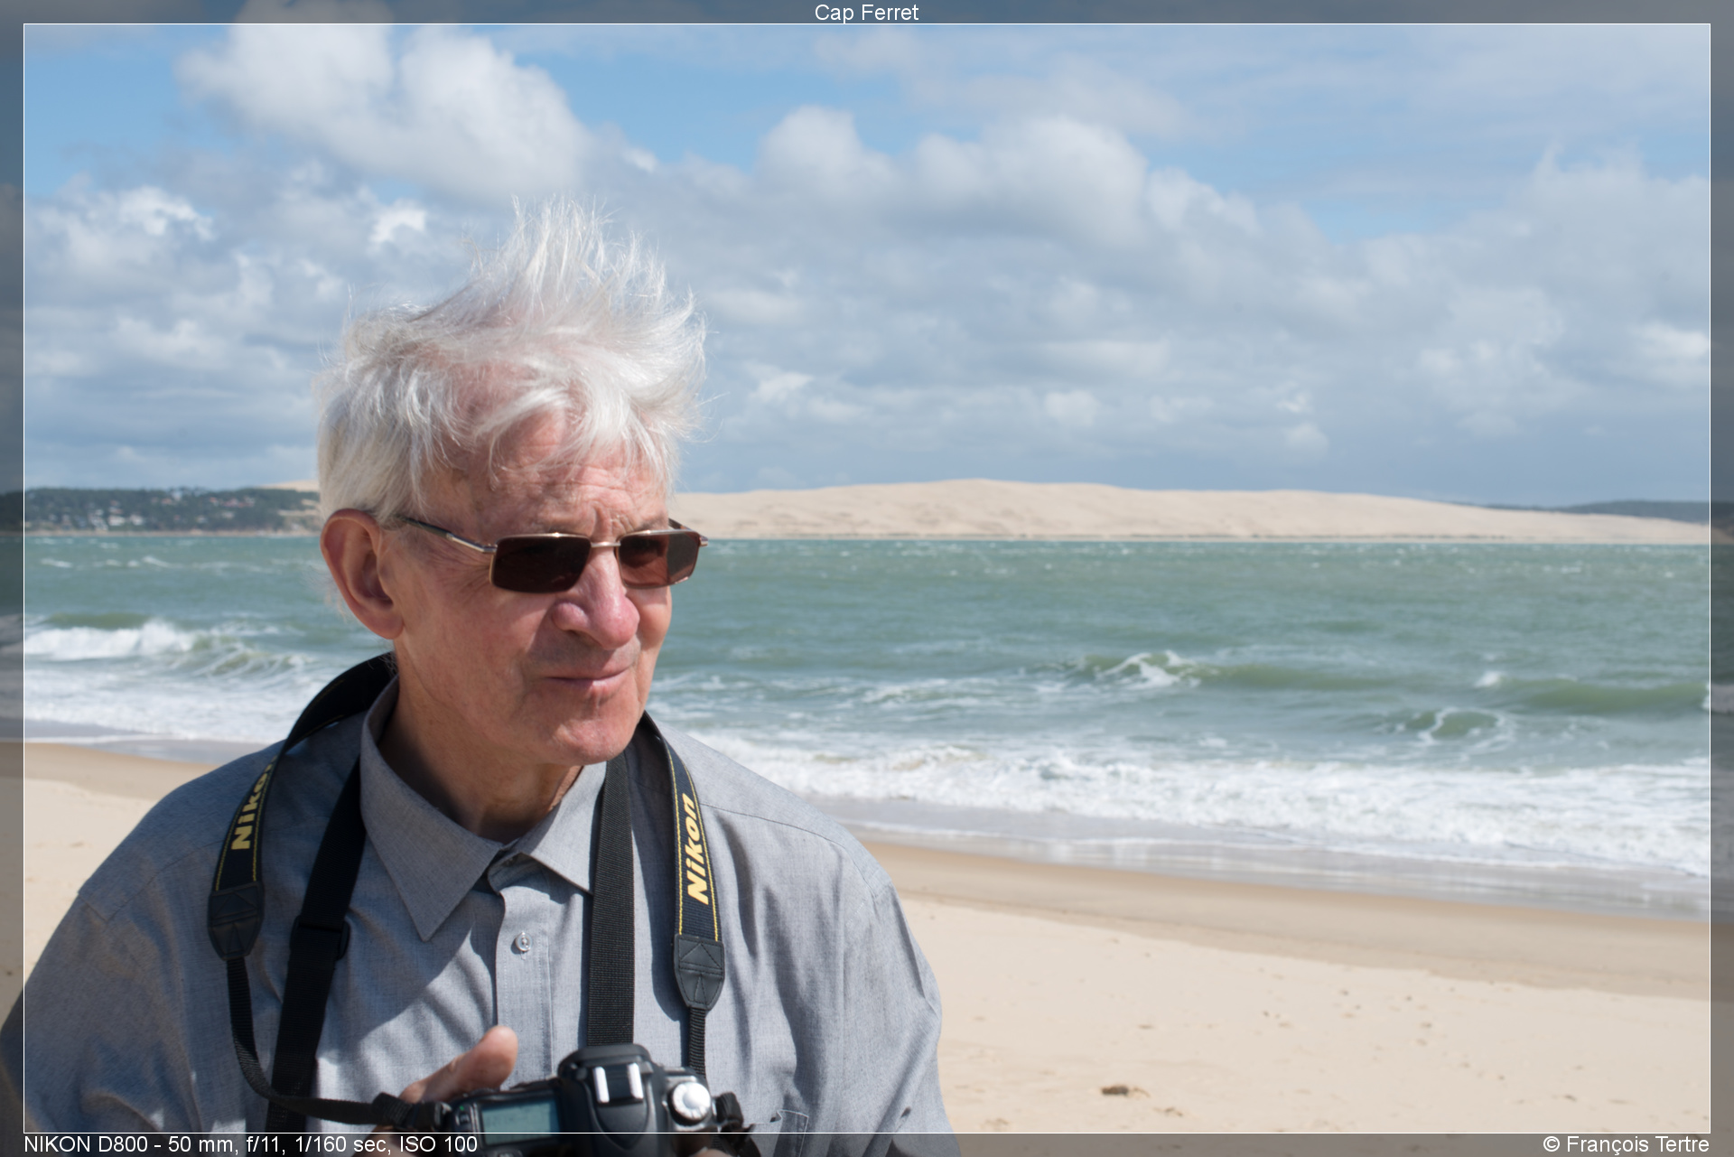This screenshot has height=1157, width=1734.
Task: Click the displayed beach portrait photo
Action: (x=867, y=578)
